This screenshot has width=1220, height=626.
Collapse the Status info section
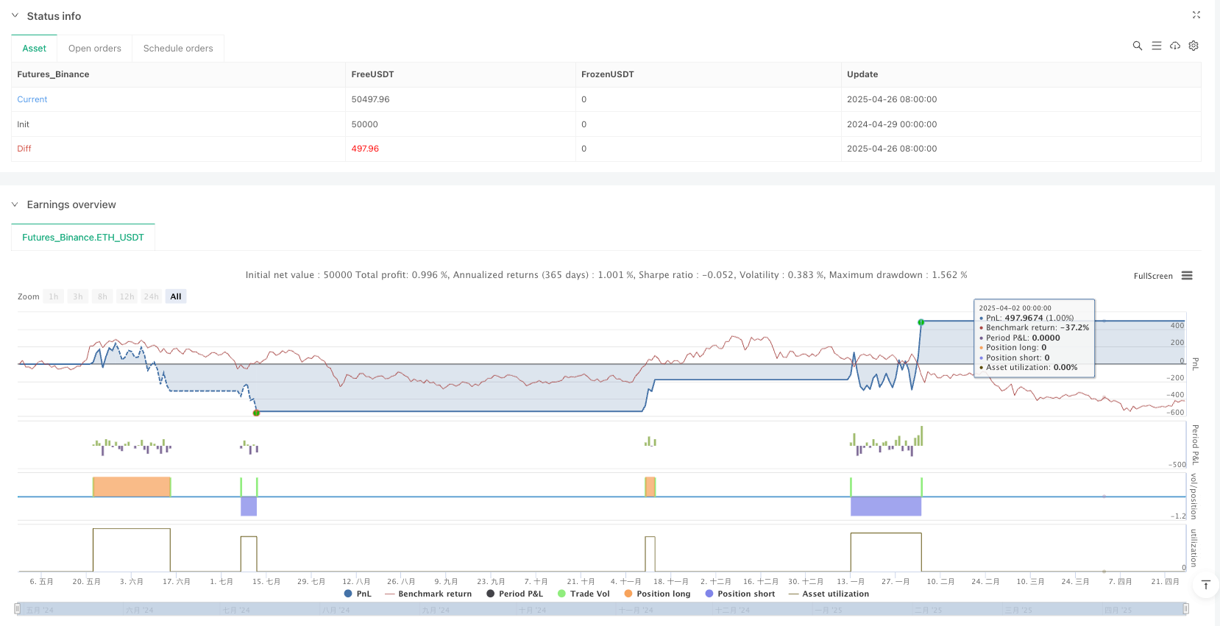(x=15, y=15)
